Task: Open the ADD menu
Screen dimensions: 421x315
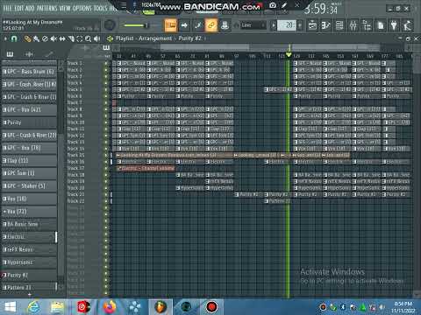Action: coord(30,8)
